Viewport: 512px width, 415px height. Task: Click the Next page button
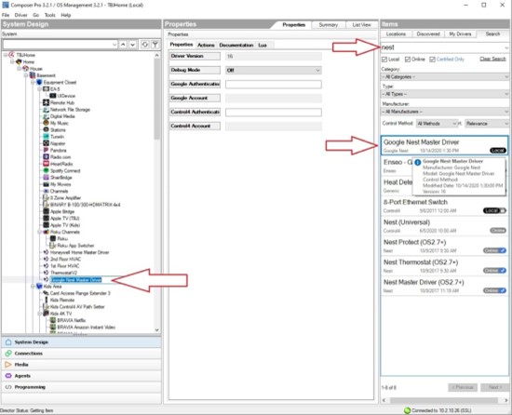click(495, 387)
